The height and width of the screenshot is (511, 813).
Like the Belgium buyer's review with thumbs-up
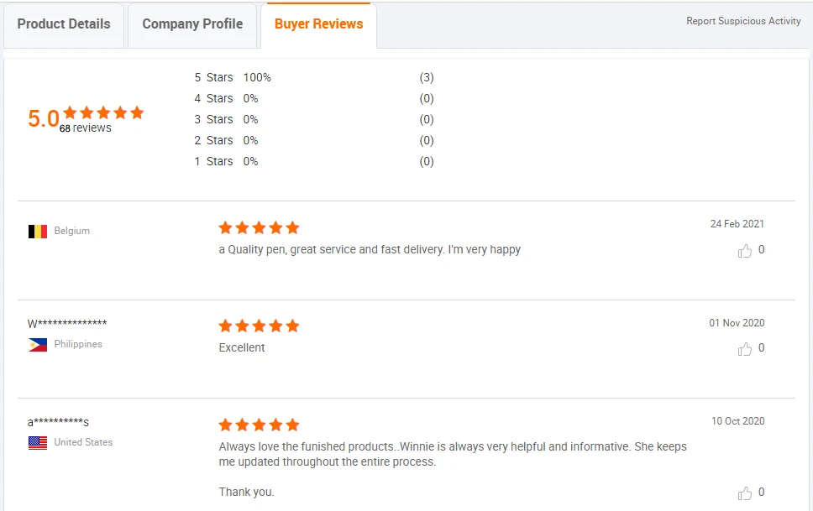coord(745,250)
